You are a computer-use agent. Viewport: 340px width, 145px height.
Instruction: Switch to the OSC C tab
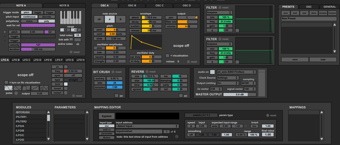pos(159,5)
